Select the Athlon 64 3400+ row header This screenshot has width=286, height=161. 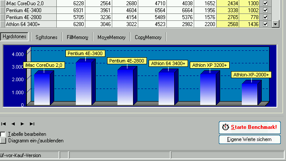(2, 24)
